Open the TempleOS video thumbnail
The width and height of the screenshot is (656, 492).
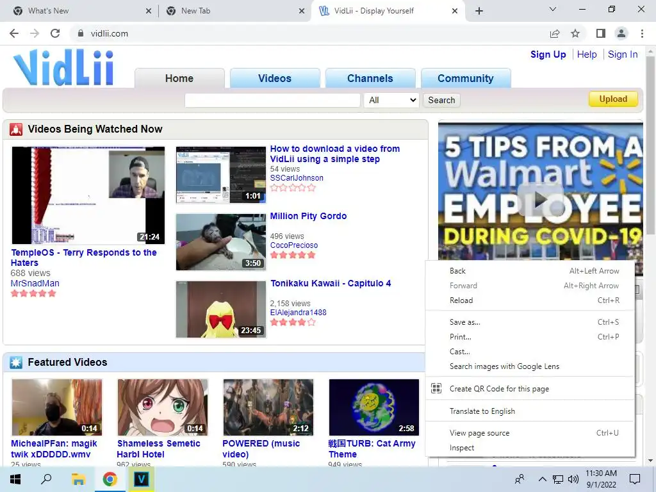(88, 195)
